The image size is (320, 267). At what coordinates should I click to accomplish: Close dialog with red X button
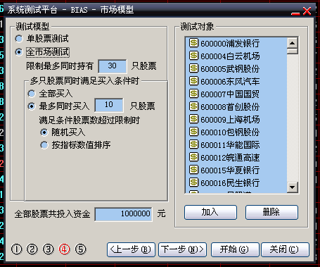(307, 11)
